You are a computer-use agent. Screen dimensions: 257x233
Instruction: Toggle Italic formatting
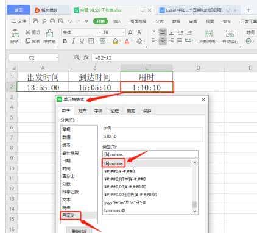(x=73, y=41)
